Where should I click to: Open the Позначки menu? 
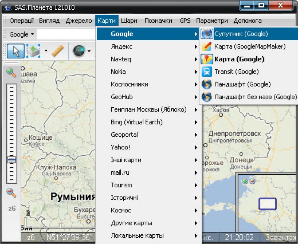coord(158,20)
